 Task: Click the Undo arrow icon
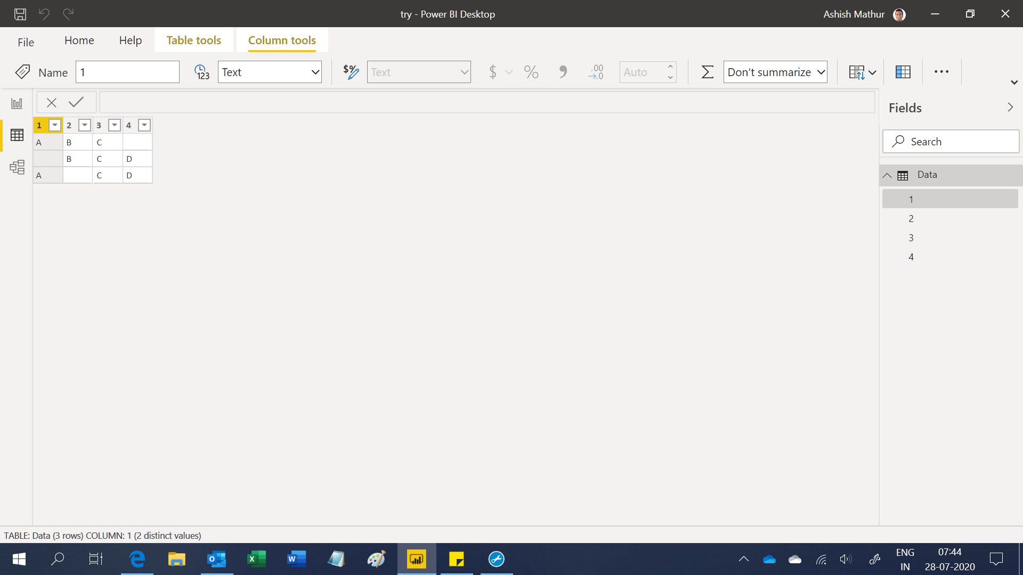(44, 14)
